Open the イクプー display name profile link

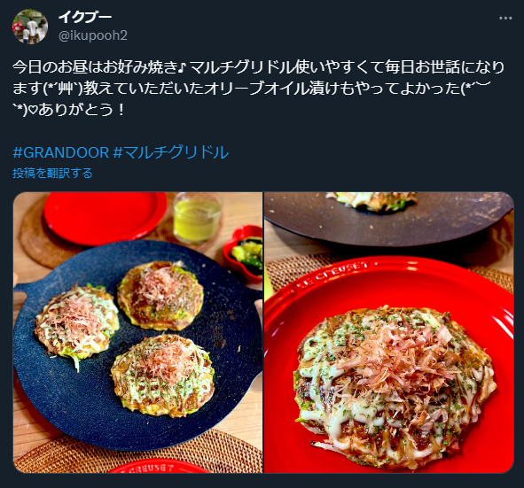[85, 17]
